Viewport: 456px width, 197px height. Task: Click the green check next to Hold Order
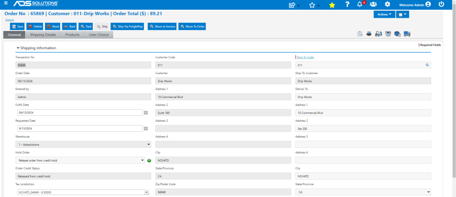coord(149,160)
